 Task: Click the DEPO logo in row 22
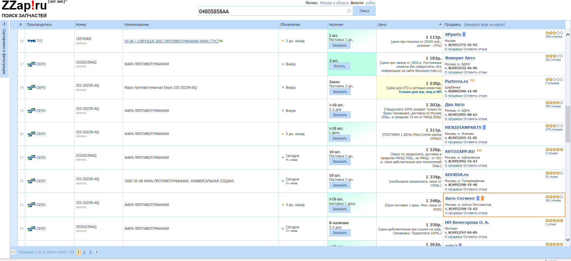[32, 181]
